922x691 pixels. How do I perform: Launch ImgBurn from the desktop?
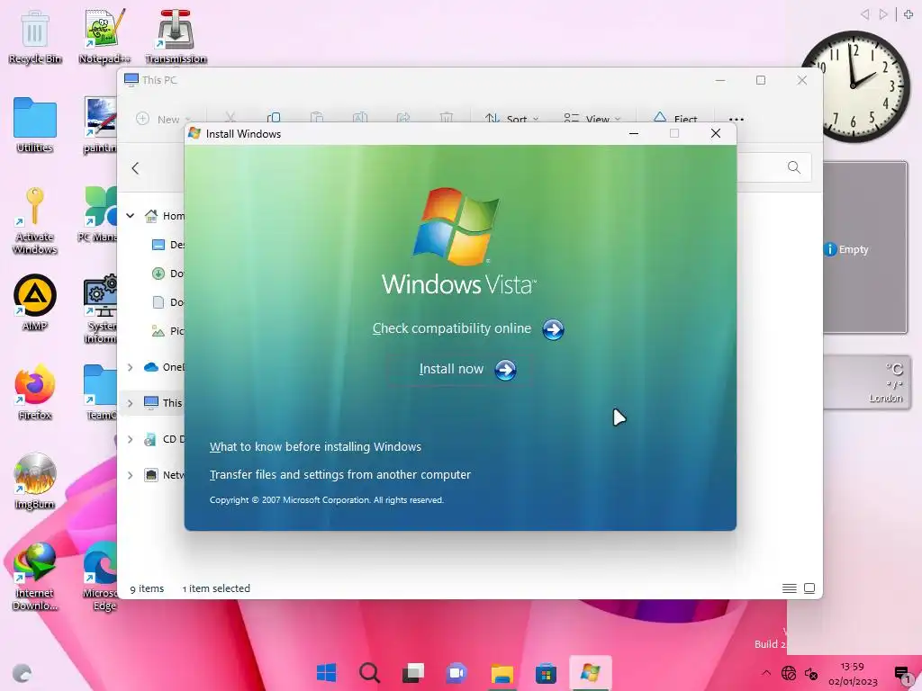[x=35, y=480]
